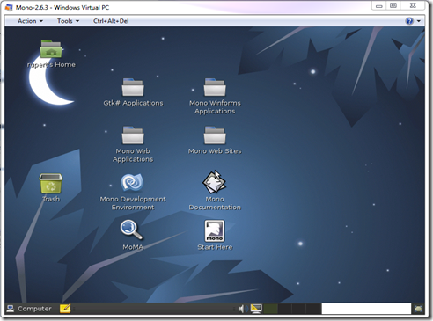
Task: Launch the MoMA magnifier icon
Action: (x=131, y=230)
